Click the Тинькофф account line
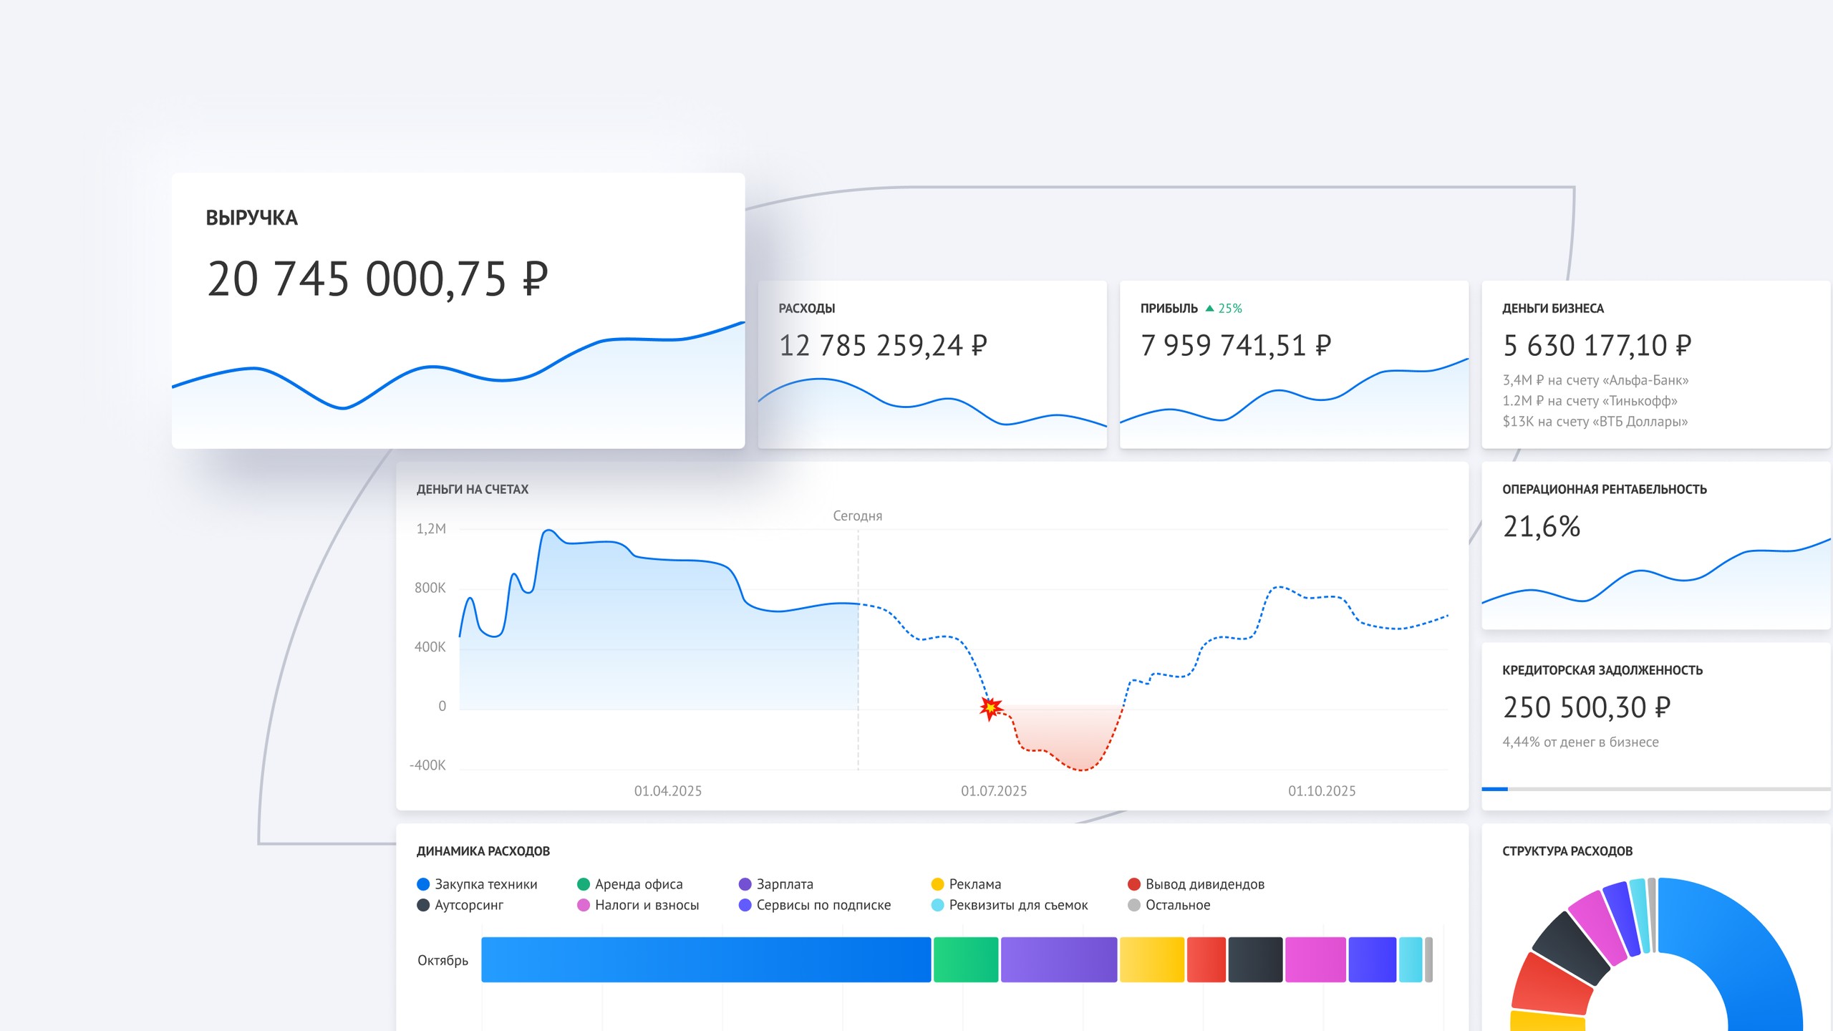The height and width of the screenshot is (1031, 1833). pos(1590,401)
